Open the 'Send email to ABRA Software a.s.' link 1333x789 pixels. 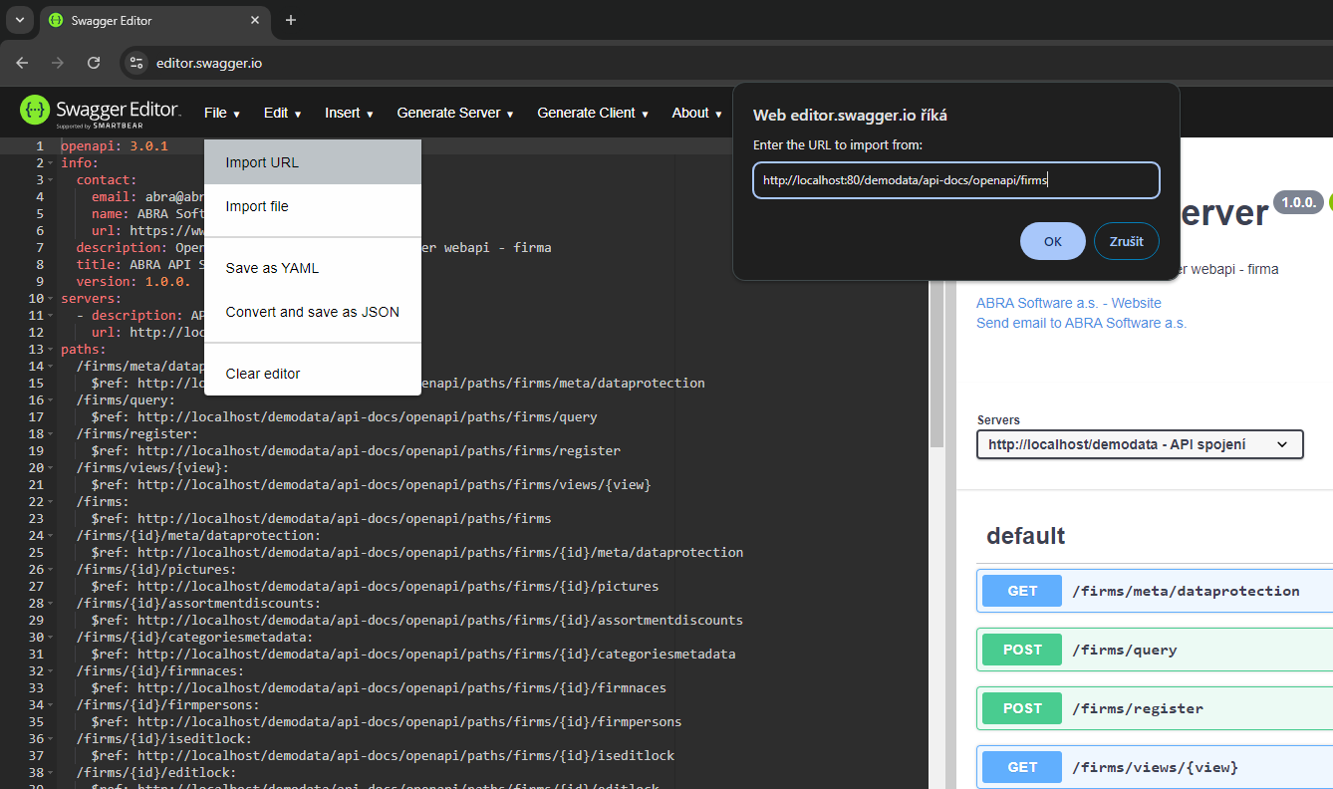1081,323
